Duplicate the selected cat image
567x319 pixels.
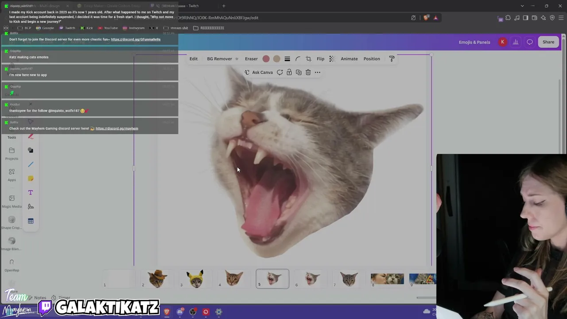(x=299, y=72)
